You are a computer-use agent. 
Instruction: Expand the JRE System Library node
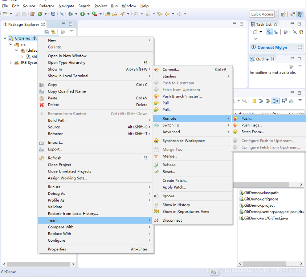click(11, 63)
